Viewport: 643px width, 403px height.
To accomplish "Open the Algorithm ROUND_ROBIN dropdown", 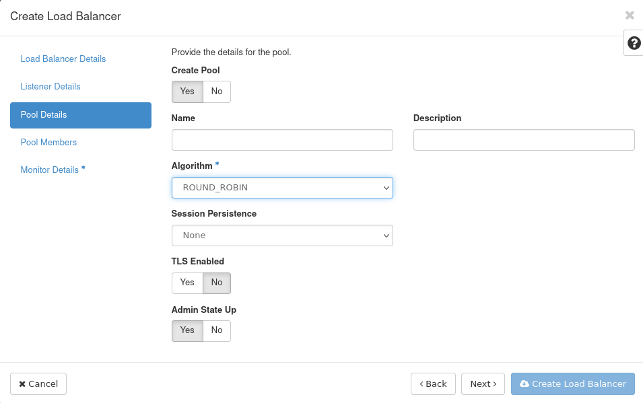I will (282, 188).
